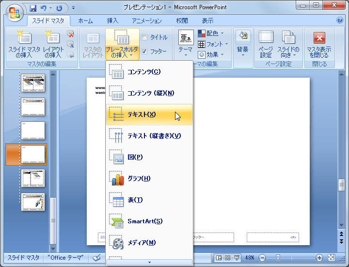The width and height of the screenshot is (349, 267).
Task: Open PowerPoint help
Action: point(340,20)
